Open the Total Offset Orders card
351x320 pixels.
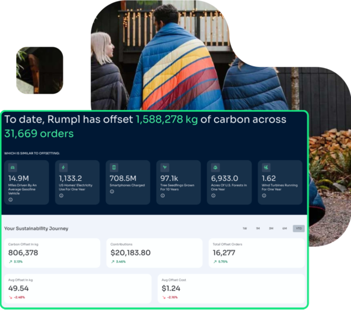[257, 253]
